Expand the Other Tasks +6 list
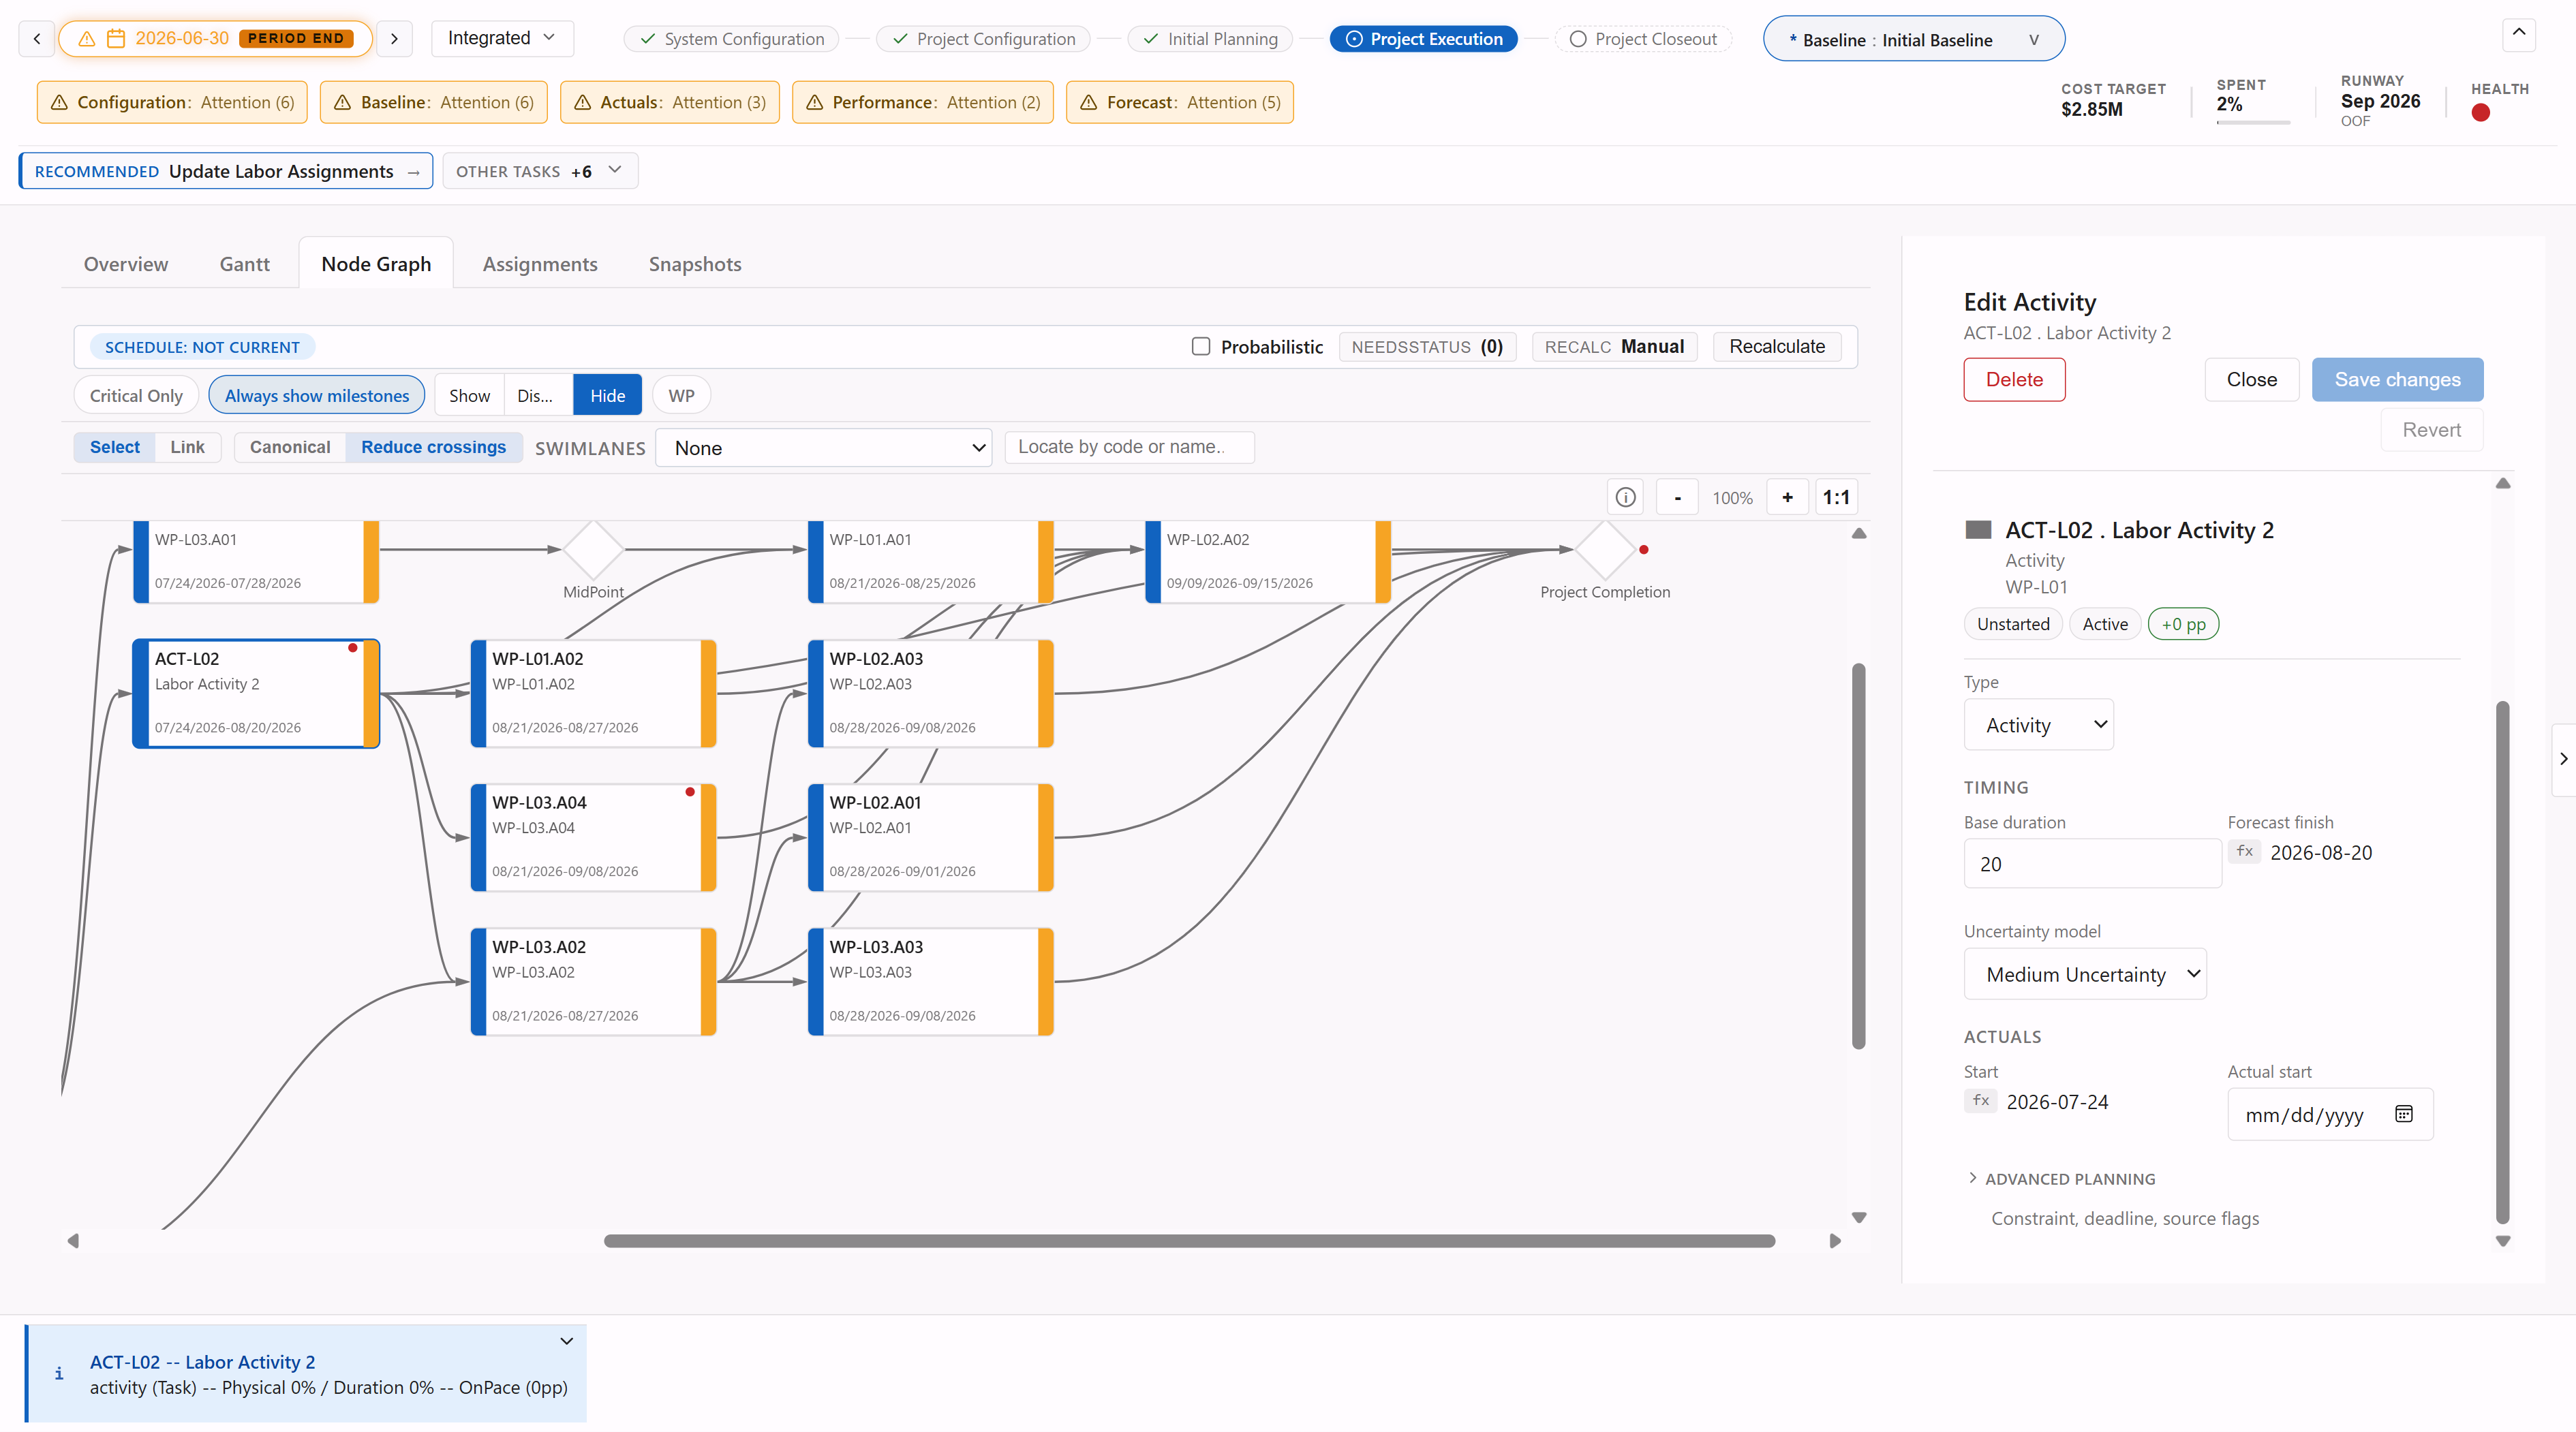This screenshot has width=2576, height=1432. click(540, 171)
